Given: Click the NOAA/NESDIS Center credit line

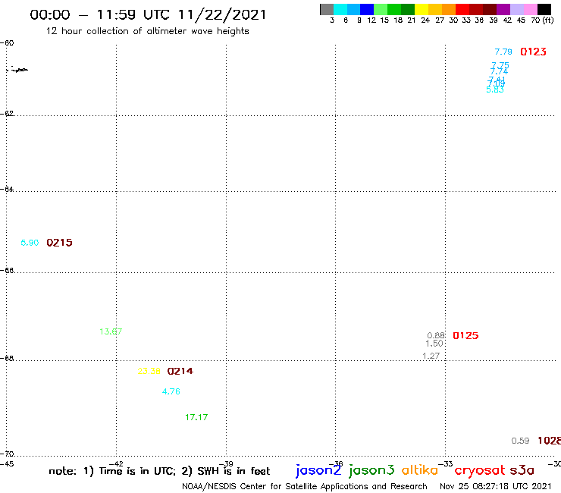Looking at the screenshot, I should (305, 487).
